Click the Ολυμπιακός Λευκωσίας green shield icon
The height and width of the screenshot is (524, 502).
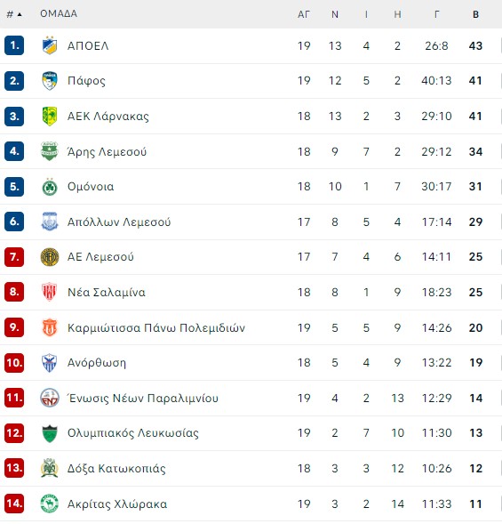tap(50, 433)
